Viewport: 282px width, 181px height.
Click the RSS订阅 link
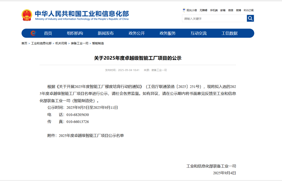pyautogui.click(x=249, y=10)
